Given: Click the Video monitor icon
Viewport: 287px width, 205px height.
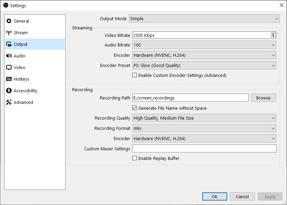Looking at the screenshot, I should (x=9, y=68).
